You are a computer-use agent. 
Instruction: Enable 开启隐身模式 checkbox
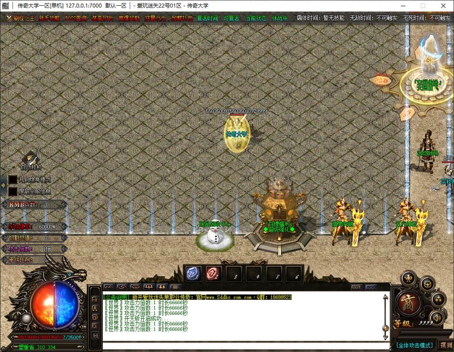(x=12, y=180)
